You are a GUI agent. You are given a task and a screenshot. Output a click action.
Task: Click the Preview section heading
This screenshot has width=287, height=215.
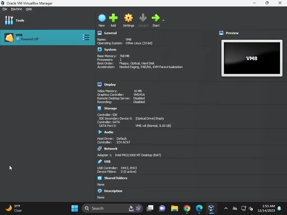point(232,33)
